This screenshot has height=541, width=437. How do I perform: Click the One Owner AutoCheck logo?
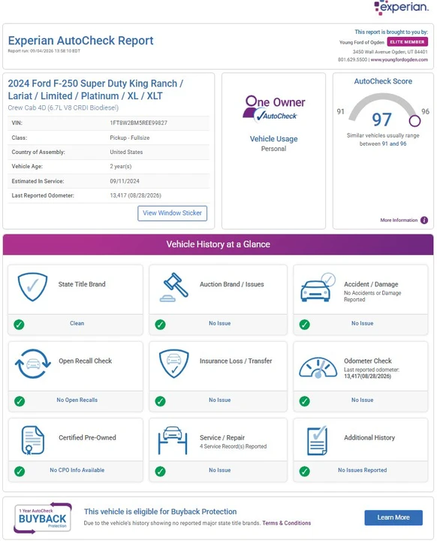[274, 109]
